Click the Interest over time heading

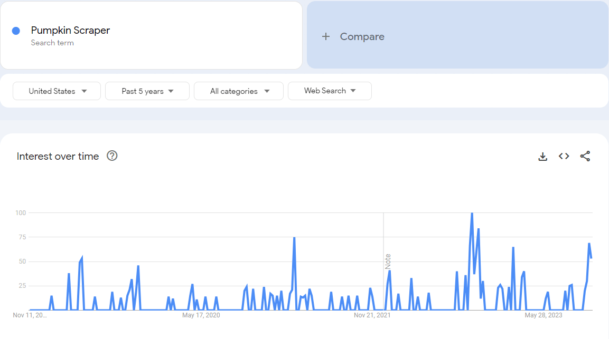58,156
